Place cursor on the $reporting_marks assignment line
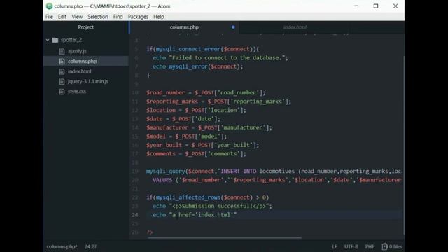The height and width of the screenshot is (252, 448). pos(218,101)
